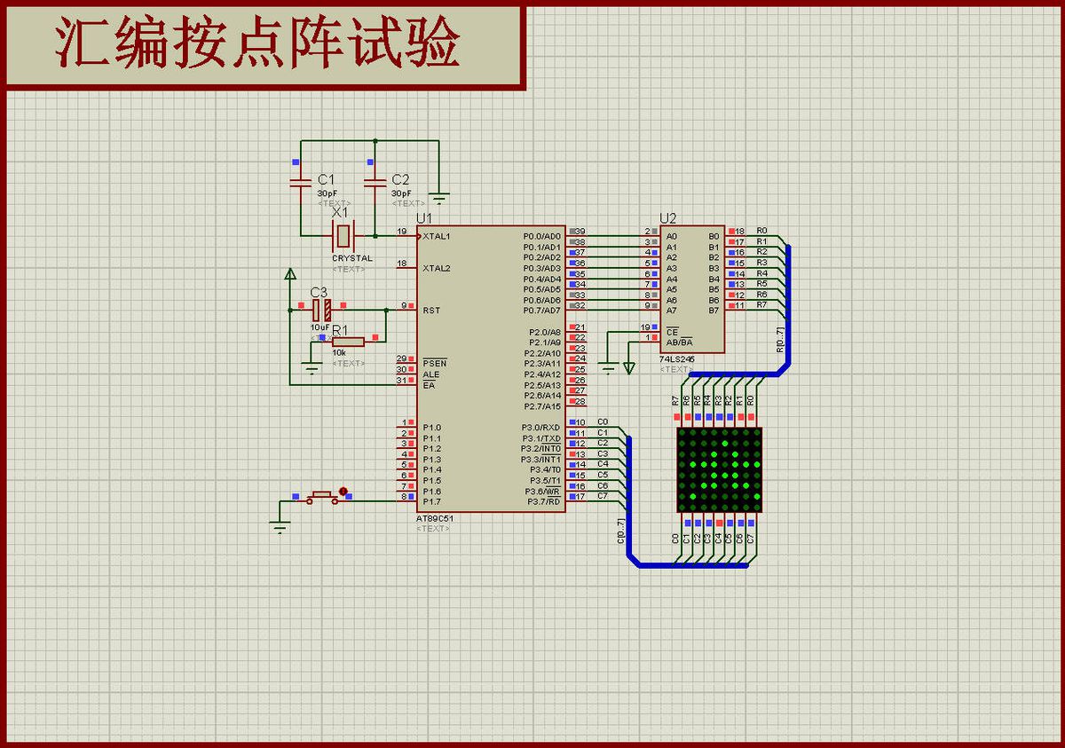Click the ALE pin label
Image resolution: width=1065 pixels, height=748 pixels.
click(x=431, y=374)
